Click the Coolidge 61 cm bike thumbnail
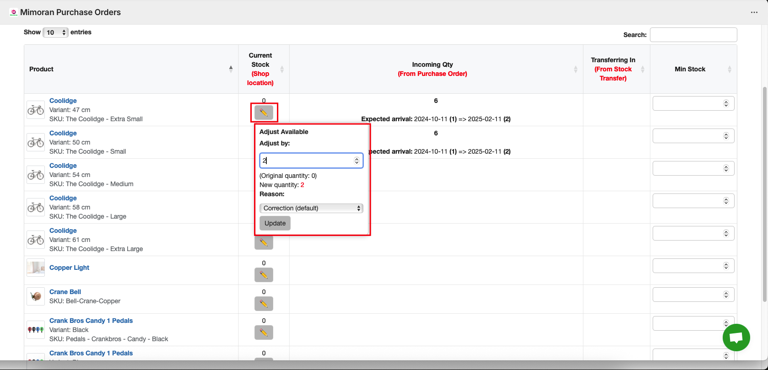Viewport: 768px width, 370px height. [x=36, y=240]
